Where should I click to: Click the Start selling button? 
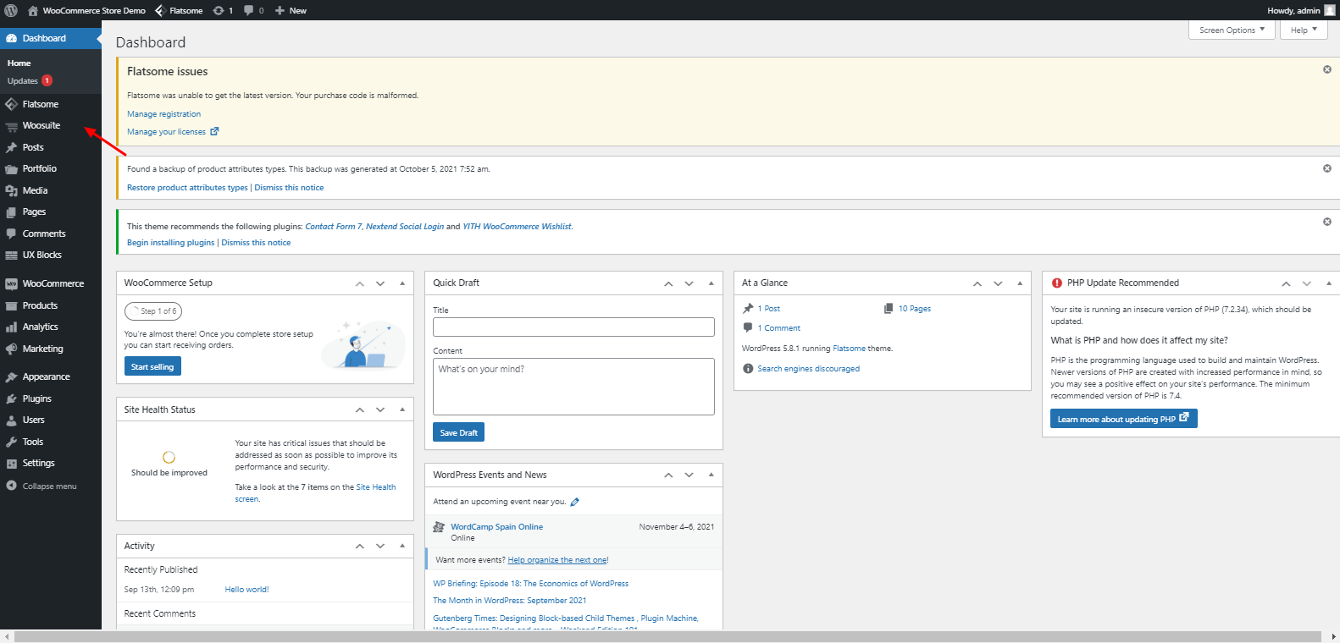[x=152, y=366]
